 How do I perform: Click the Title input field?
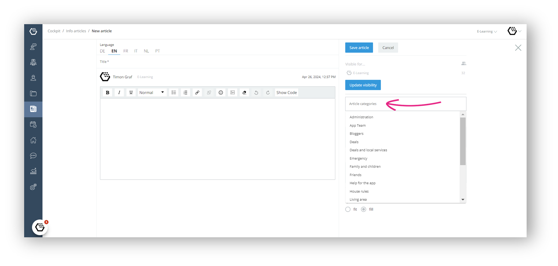[x=218, y=62]
